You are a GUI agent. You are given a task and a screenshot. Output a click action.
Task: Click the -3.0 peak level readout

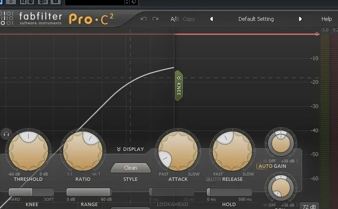tap(324, 30)
